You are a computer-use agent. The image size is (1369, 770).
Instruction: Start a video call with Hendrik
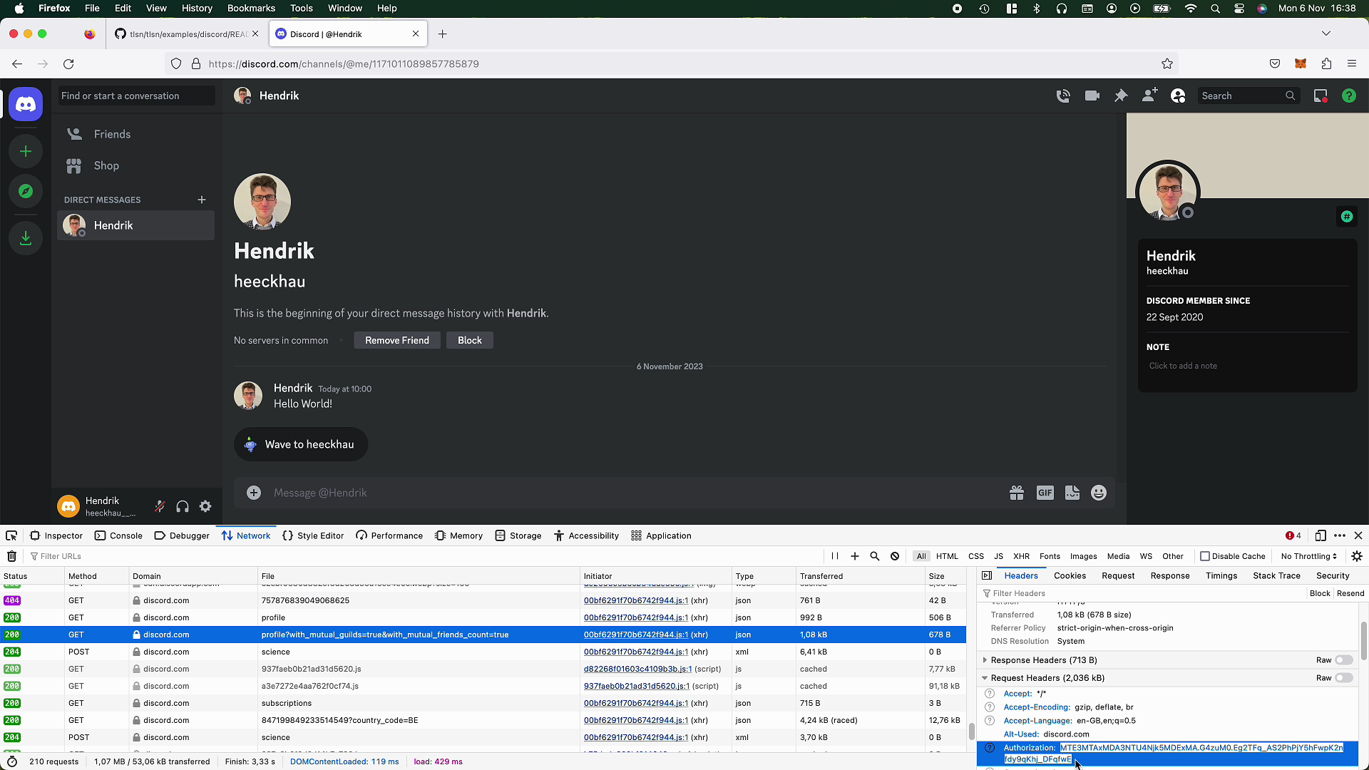1091,95
